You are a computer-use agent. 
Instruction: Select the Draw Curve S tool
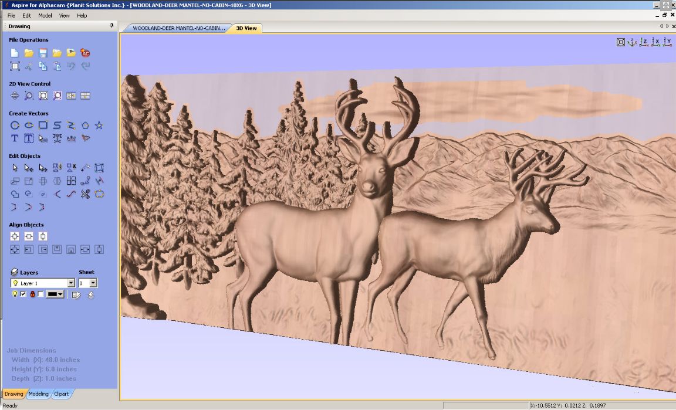(x=57, y=126)
